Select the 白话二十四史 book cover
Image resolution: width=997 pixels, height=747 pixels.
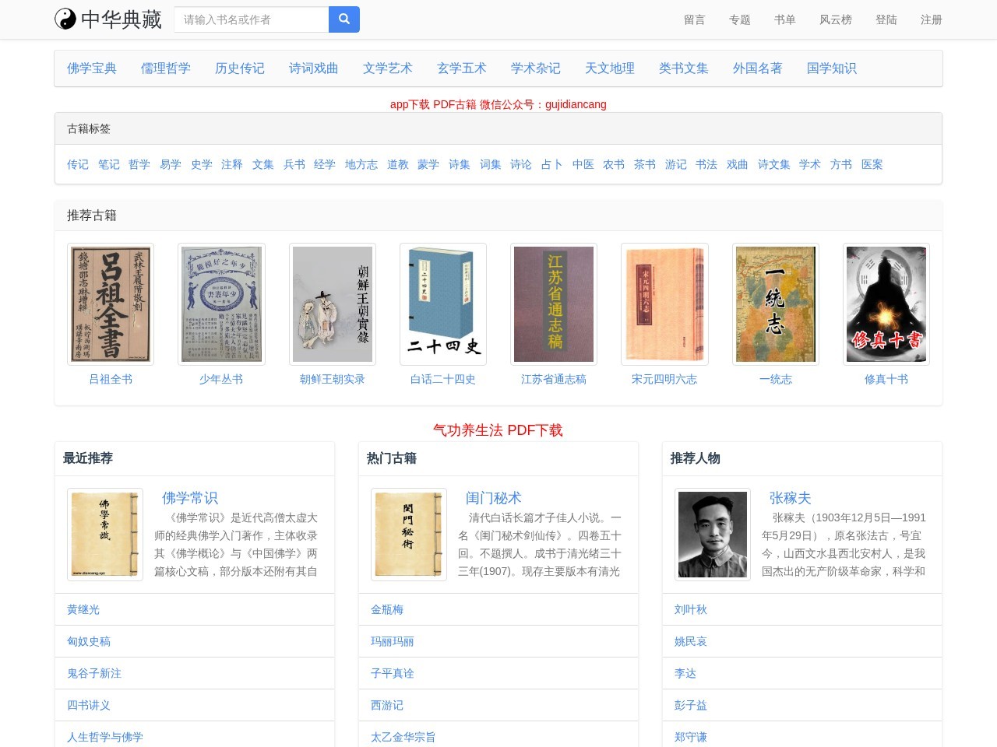pos(442,304)
